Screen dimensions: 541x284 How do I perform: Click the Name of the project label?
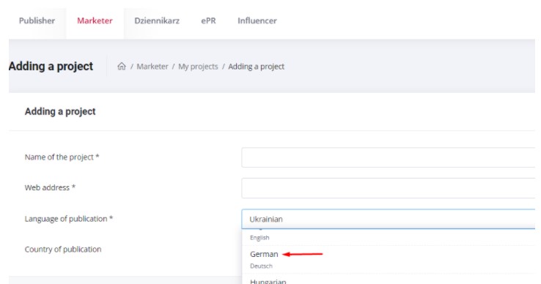pos(62,157)
